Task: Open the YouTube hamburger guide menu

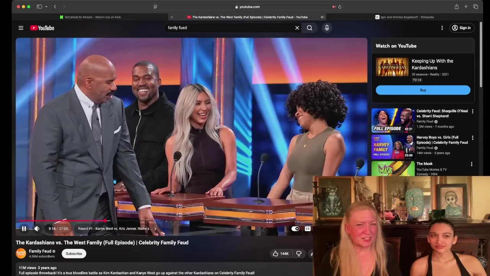Action: (21, 28)
